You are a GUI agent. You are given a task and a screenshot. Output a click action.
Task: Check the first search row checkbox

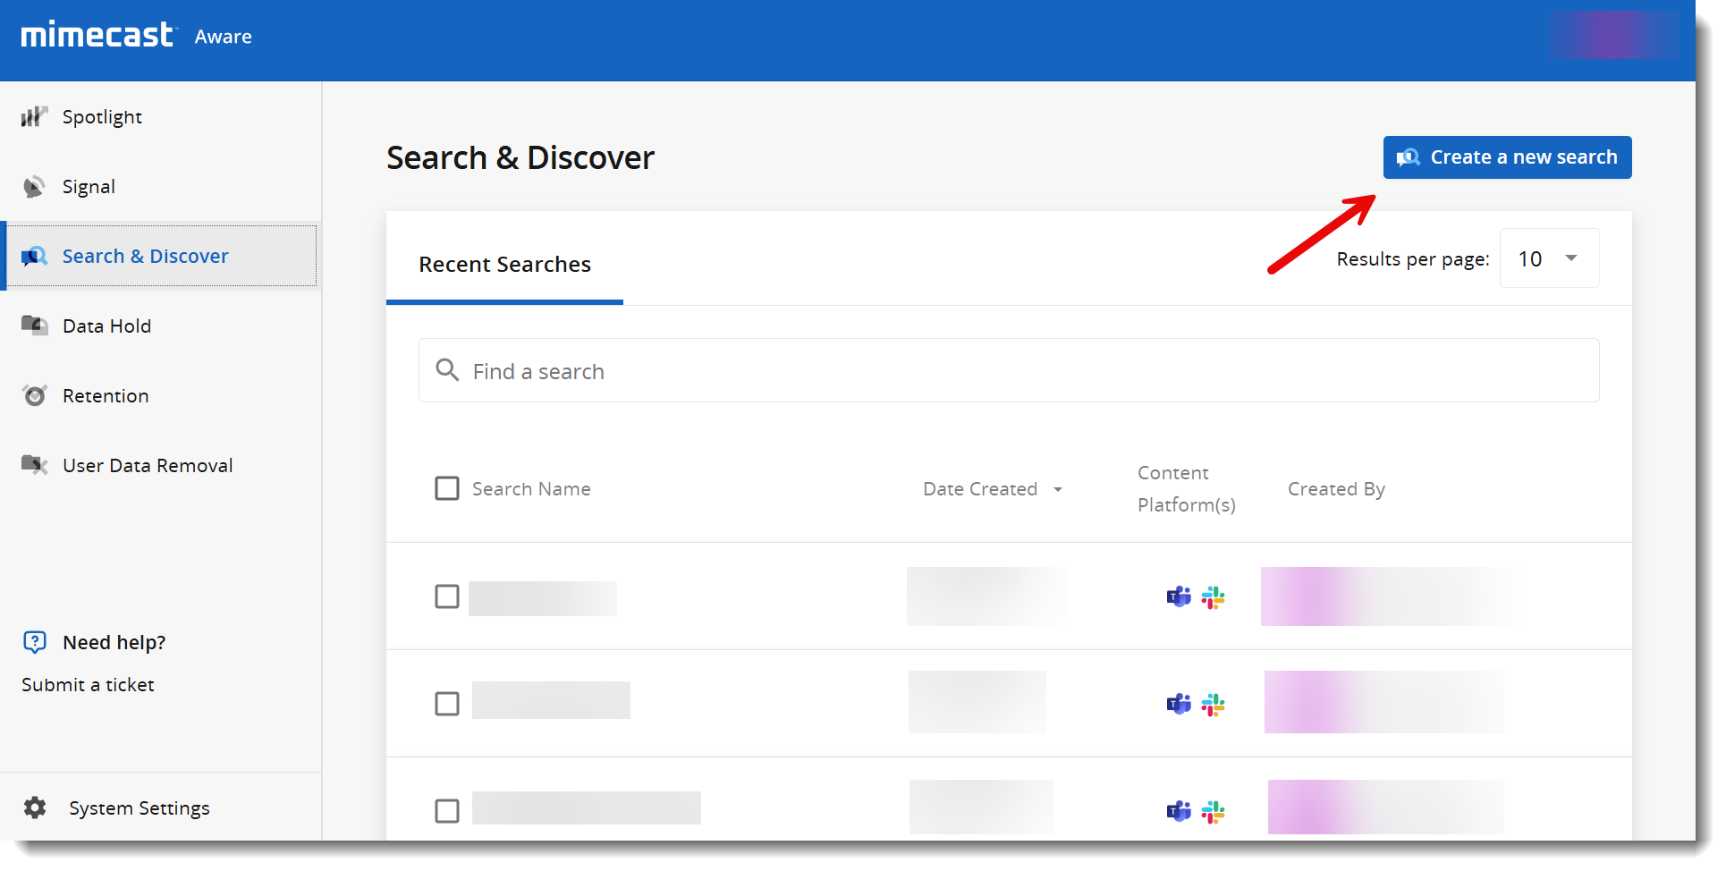click(x=447, y=596)
